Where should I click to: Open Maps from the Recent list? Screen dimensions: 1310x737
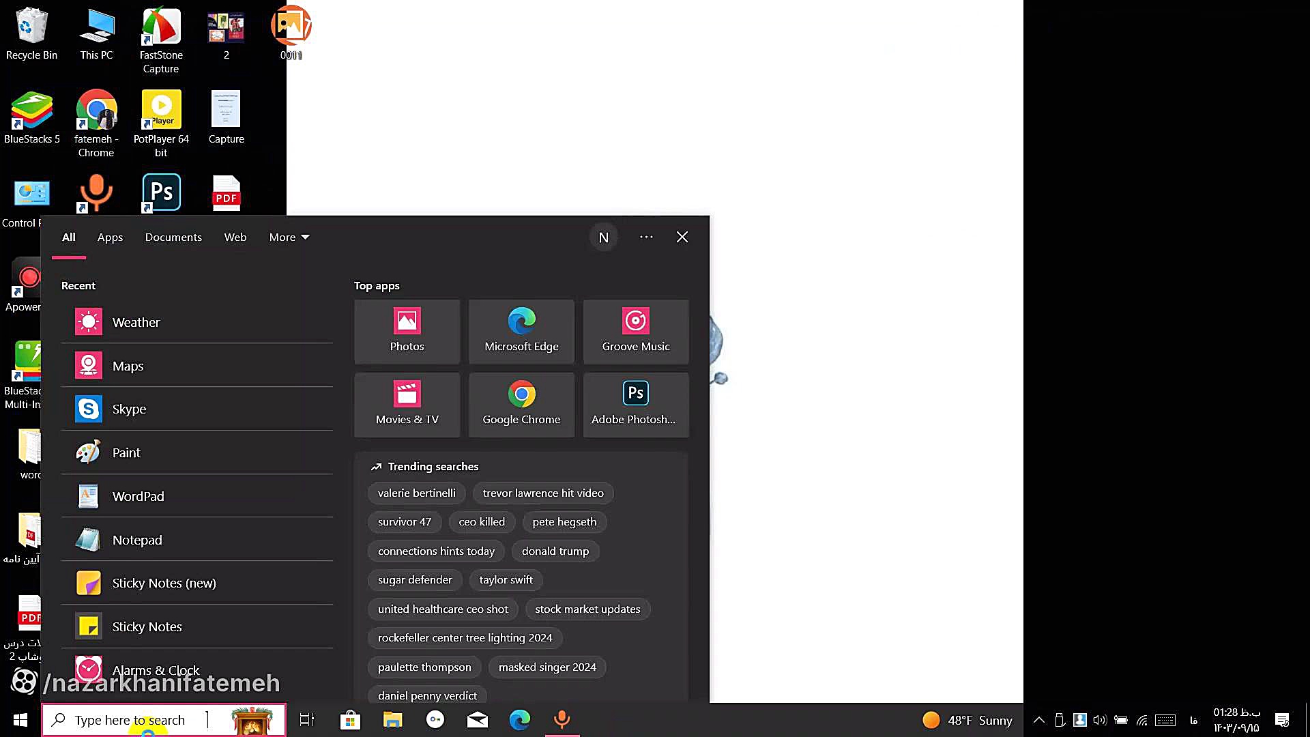[196, 366]
